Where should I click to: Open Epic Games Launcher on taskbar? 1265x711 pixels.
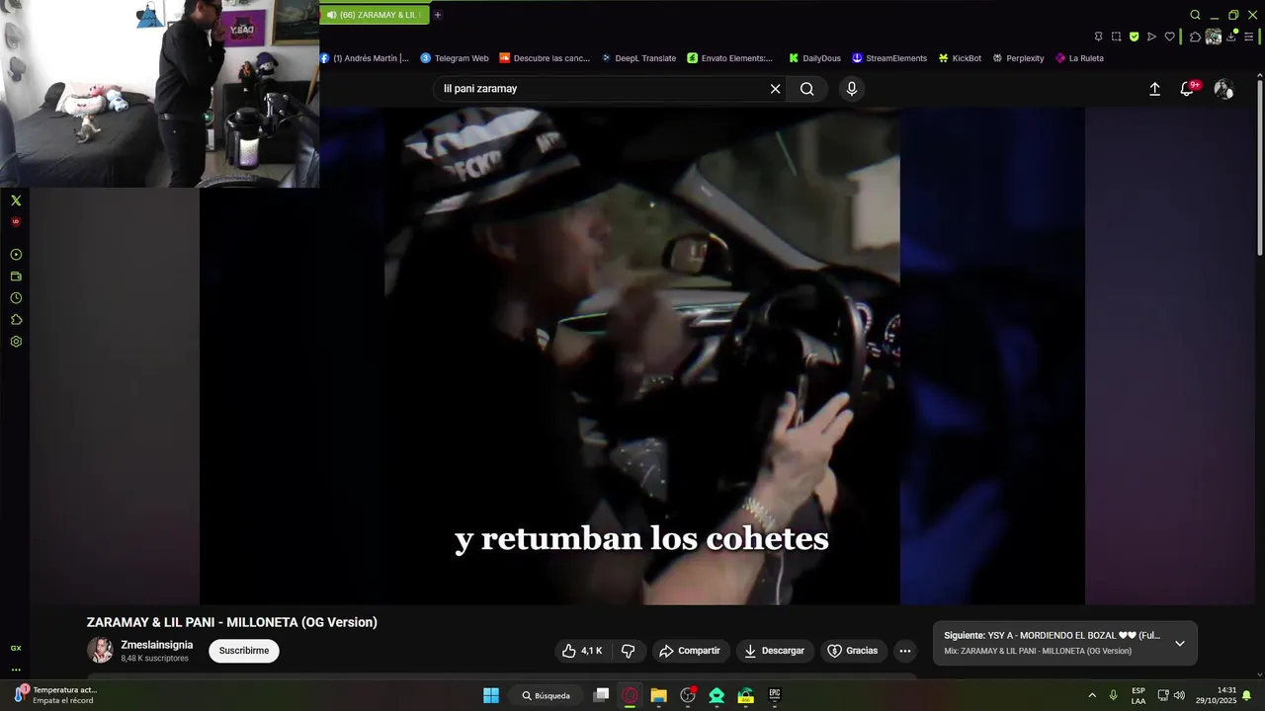coord(775,695)
